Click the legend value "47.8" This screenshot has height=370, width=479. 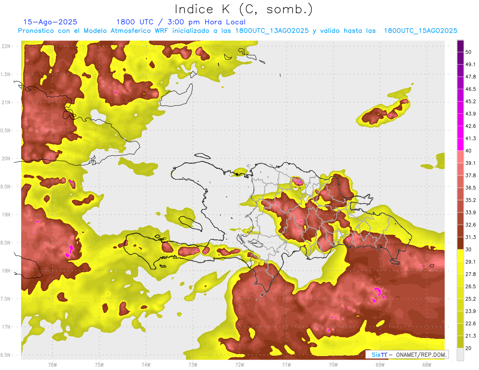coord(471,77)
